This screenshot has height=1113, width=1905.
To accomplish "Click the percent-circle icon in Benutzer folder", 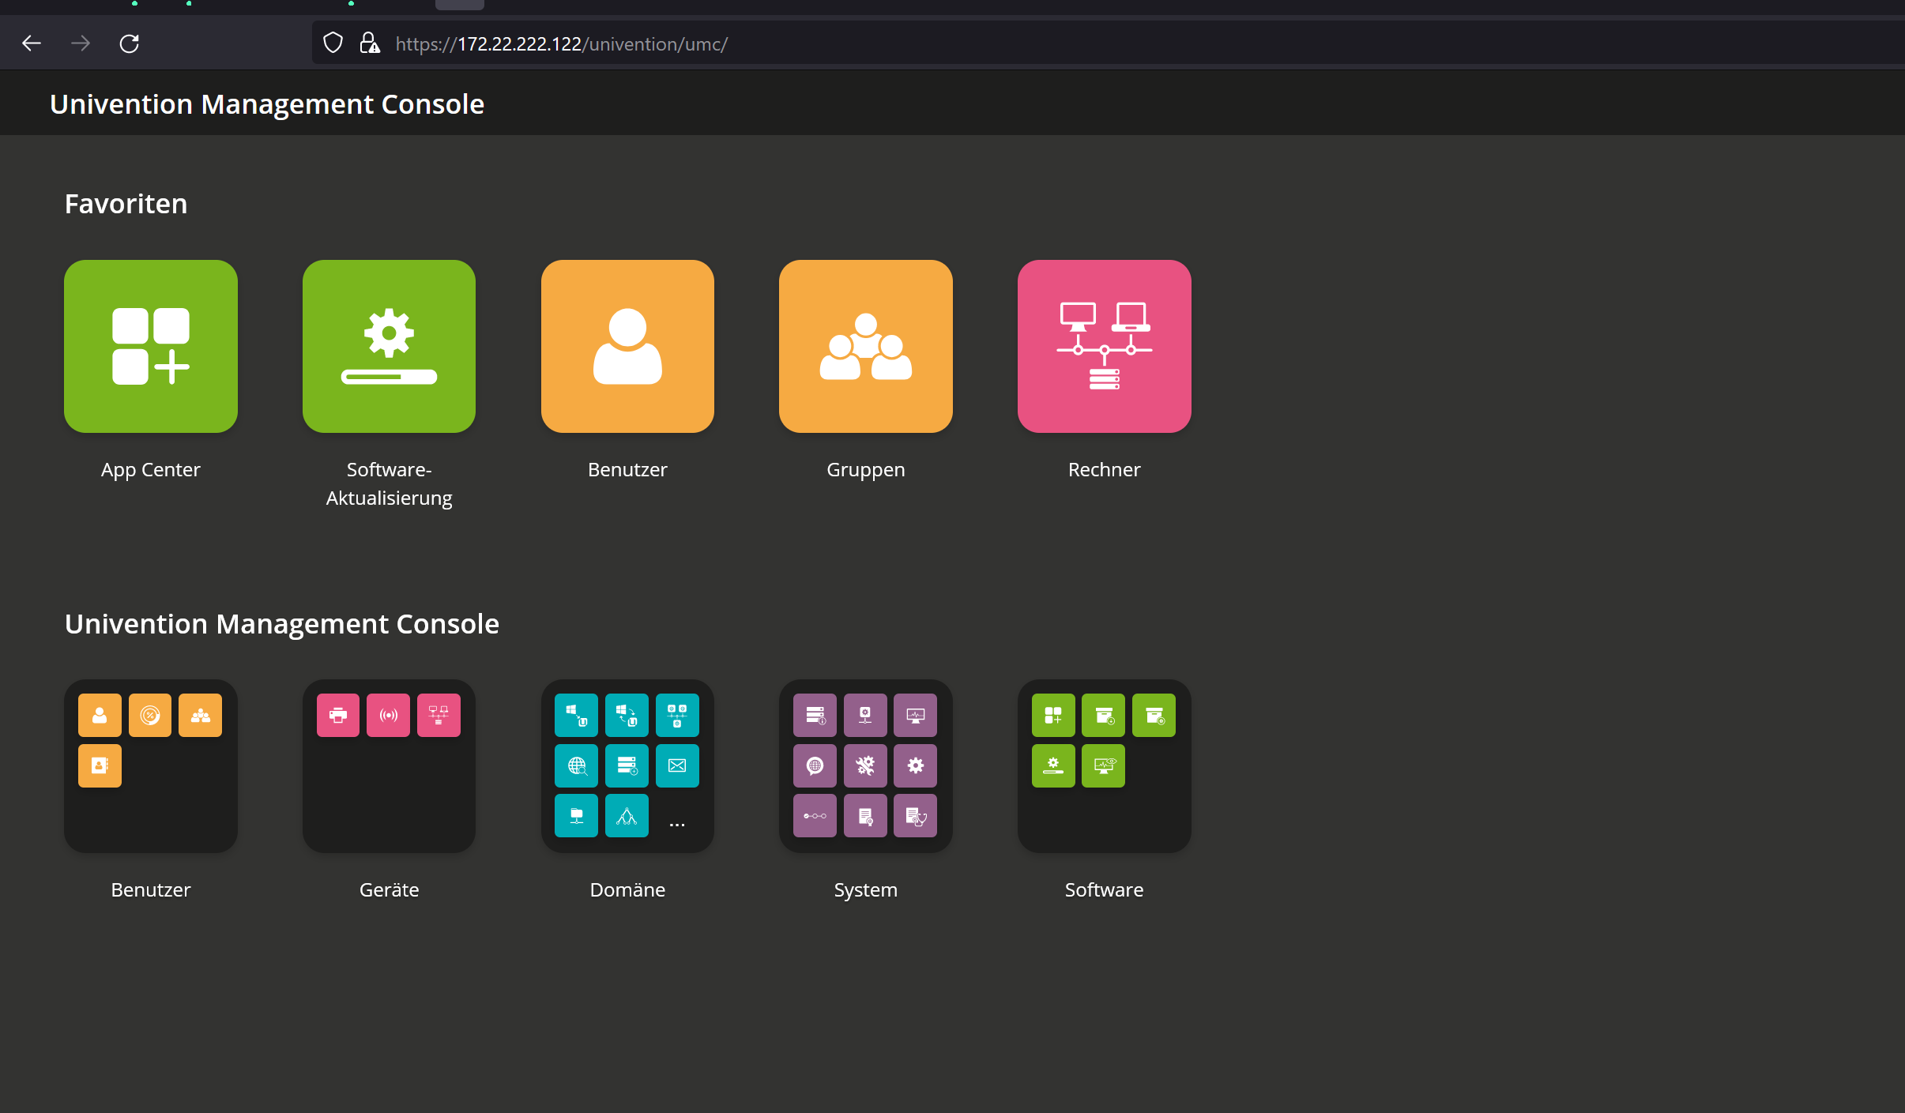I will click(150, 716).
